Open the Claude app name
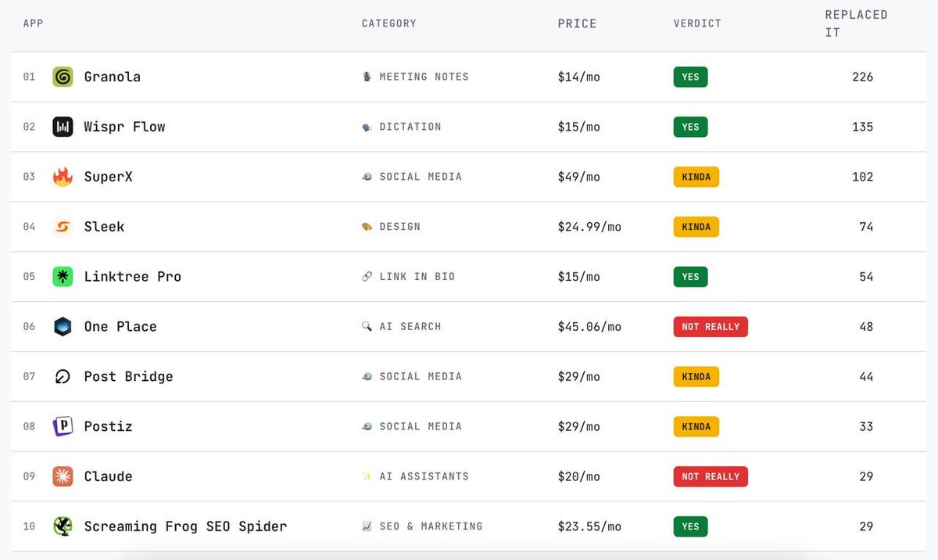The width and height of the screenshot is (938, 560). (x=109, y=476)
